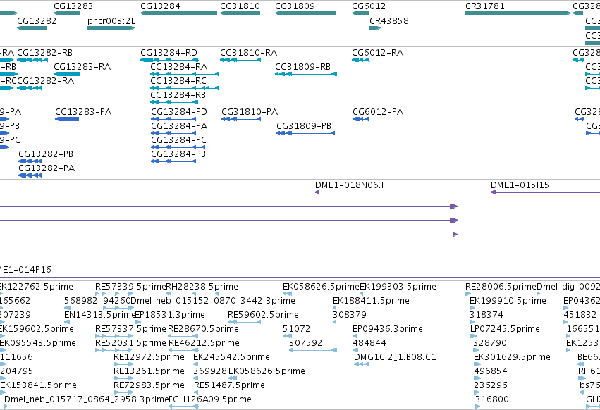The image size is (600, 410).
Task: Select the 568982 feature label
Action: pos(81,301)
